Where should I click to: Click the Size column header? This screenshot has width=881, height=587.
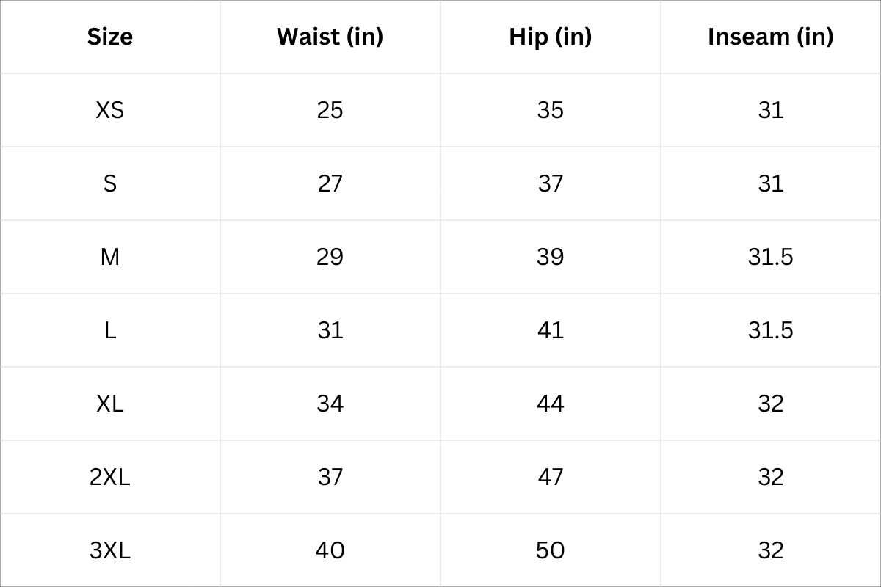coord(110,37)
